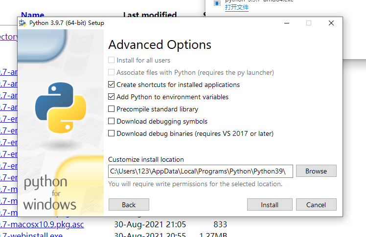
Task: Click the downloaded exe file icon in browser
Action: tap(217, 3)
